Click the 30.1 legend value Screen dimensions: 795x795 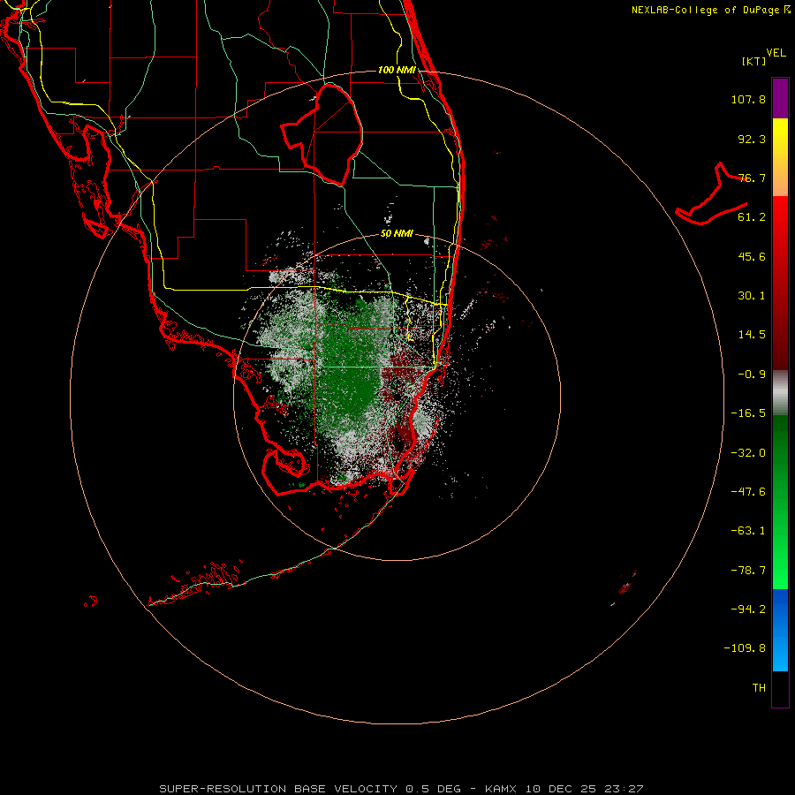click(752, 296)
